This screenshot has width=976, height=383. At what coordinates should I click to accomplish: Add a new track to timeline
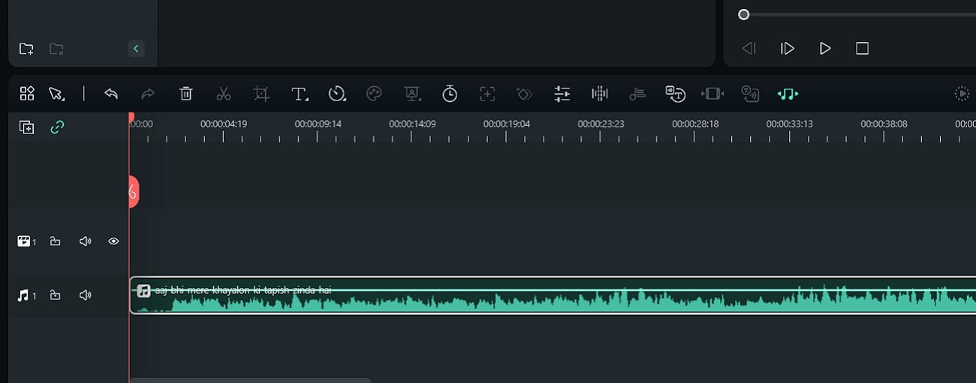(26, 127)
